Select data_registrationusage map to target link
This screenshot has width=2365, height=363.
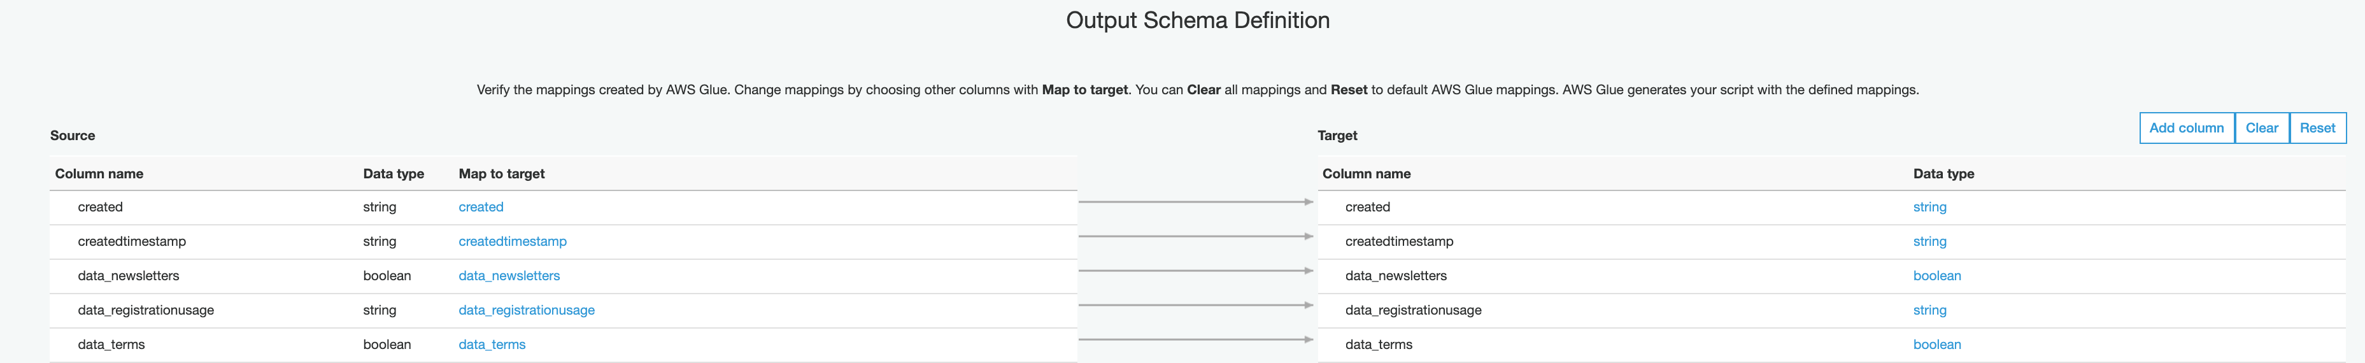coord(526,311)
